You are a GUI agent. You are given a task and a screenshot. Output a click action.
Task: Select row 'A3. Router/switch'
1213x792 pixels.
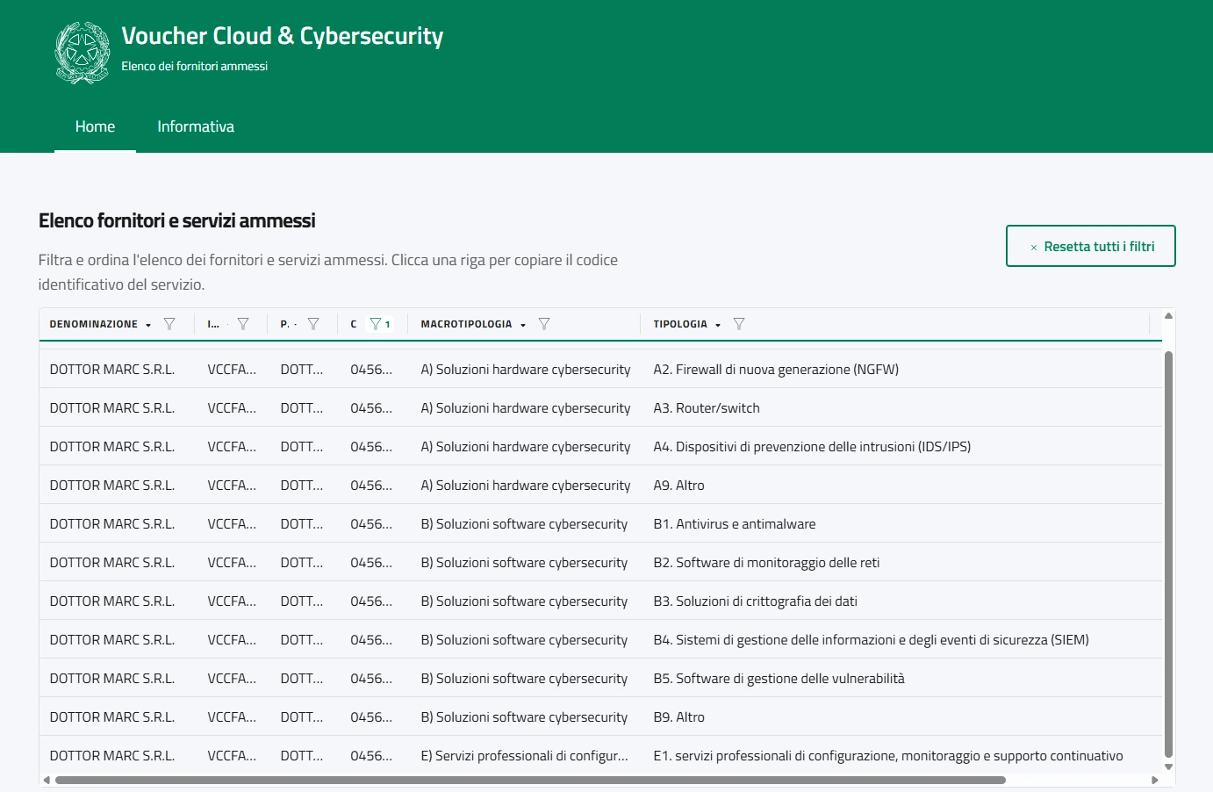click(600, 408)
